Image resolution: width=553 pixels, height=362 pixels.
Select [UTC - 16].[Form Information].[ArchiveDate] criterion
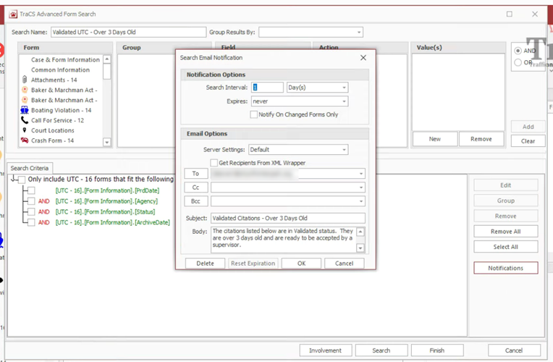(112, 222)
